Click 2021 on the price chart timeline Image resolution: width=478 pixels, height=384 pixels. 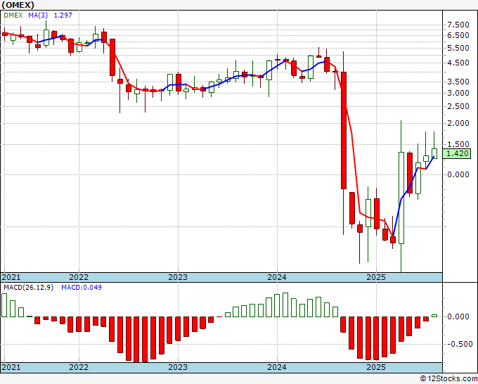click(11, 277)
